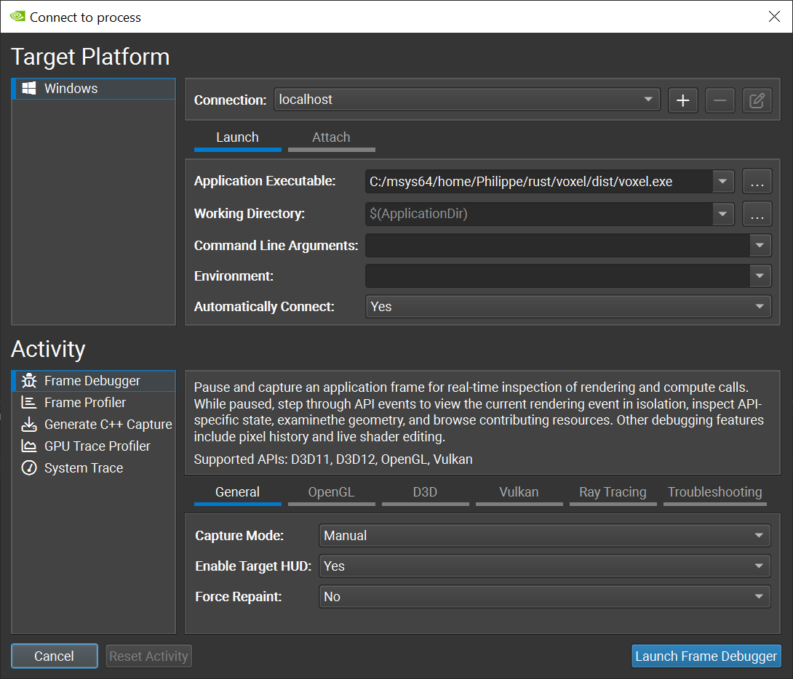793x679 pixels.
Task: Expand the Working Directory dropdown arrow
Action: [x=722, y=214]
